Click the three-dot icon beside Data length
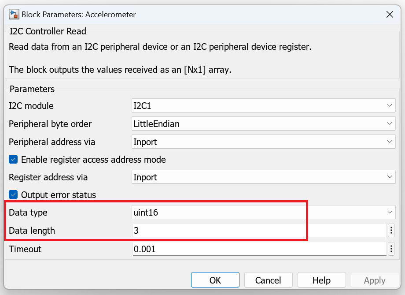 point(390,230)
